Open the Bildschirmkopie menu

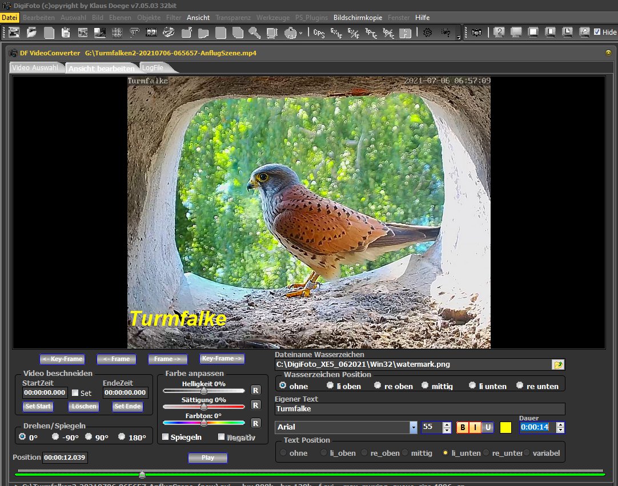tap(358, 18)
